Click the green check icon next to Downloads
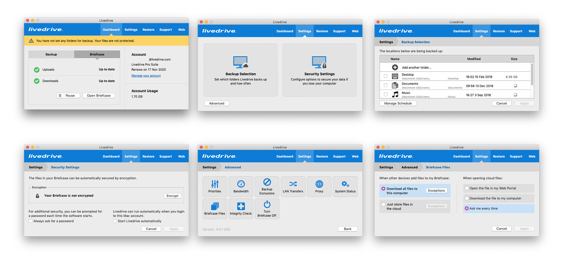The width and height of the screenshot is (563, 264). 37,81
